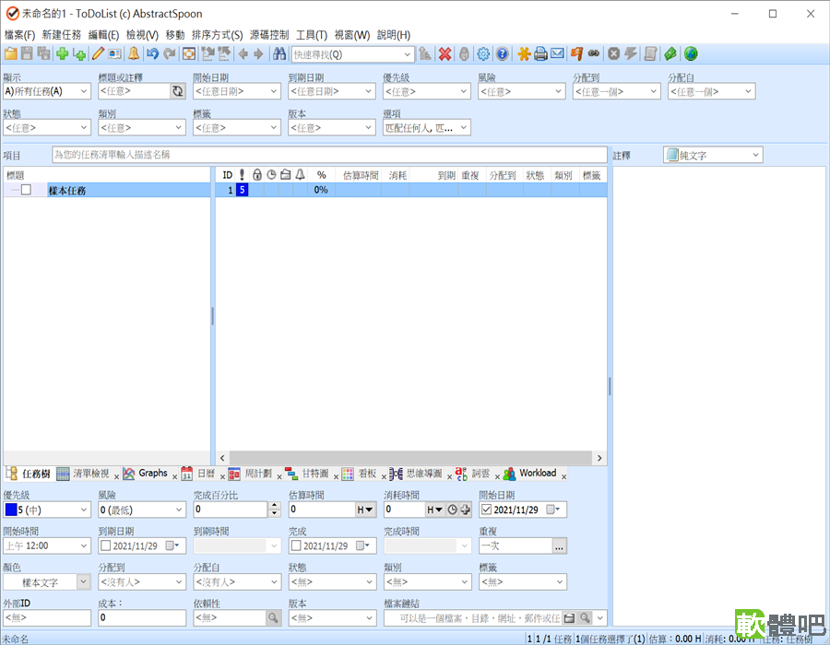
Task: Open the 新建任務 menu
Action: coord(62,35)
